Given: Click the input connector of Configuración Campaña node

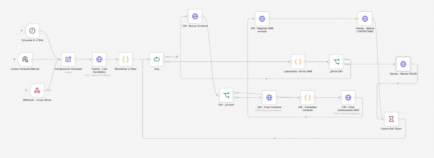Looking at the screenshot, I should [61, 59].
